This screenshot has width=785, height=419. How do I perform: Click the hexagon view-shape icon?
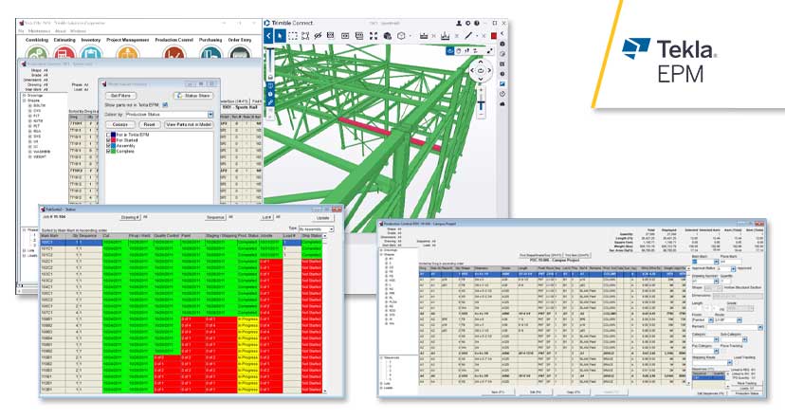(x=401, y=36)
